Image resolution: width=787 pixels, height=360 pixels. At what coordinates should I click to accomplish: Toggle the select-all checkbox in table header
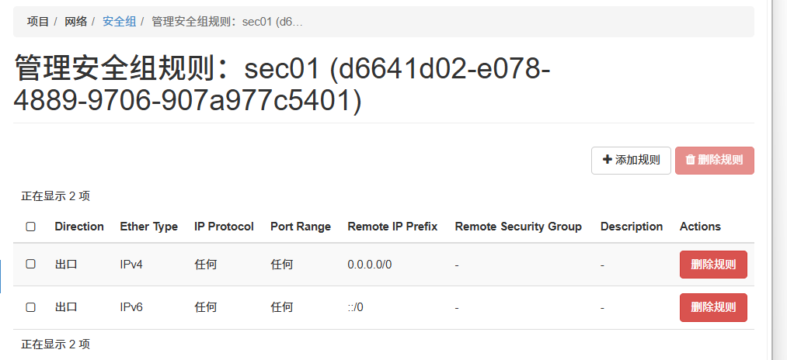30,227
